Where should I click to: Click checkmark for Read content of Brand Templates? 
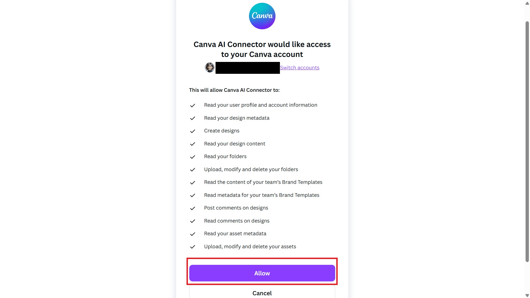pyautogui.click(x=193, y=182)
